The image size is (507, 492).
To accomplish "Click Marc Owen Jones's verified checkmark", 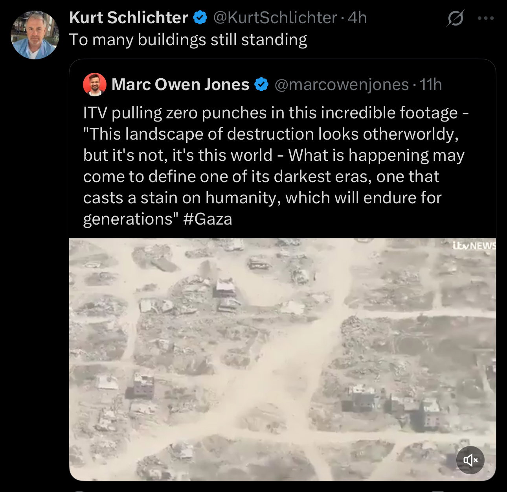I will point(261,84).
